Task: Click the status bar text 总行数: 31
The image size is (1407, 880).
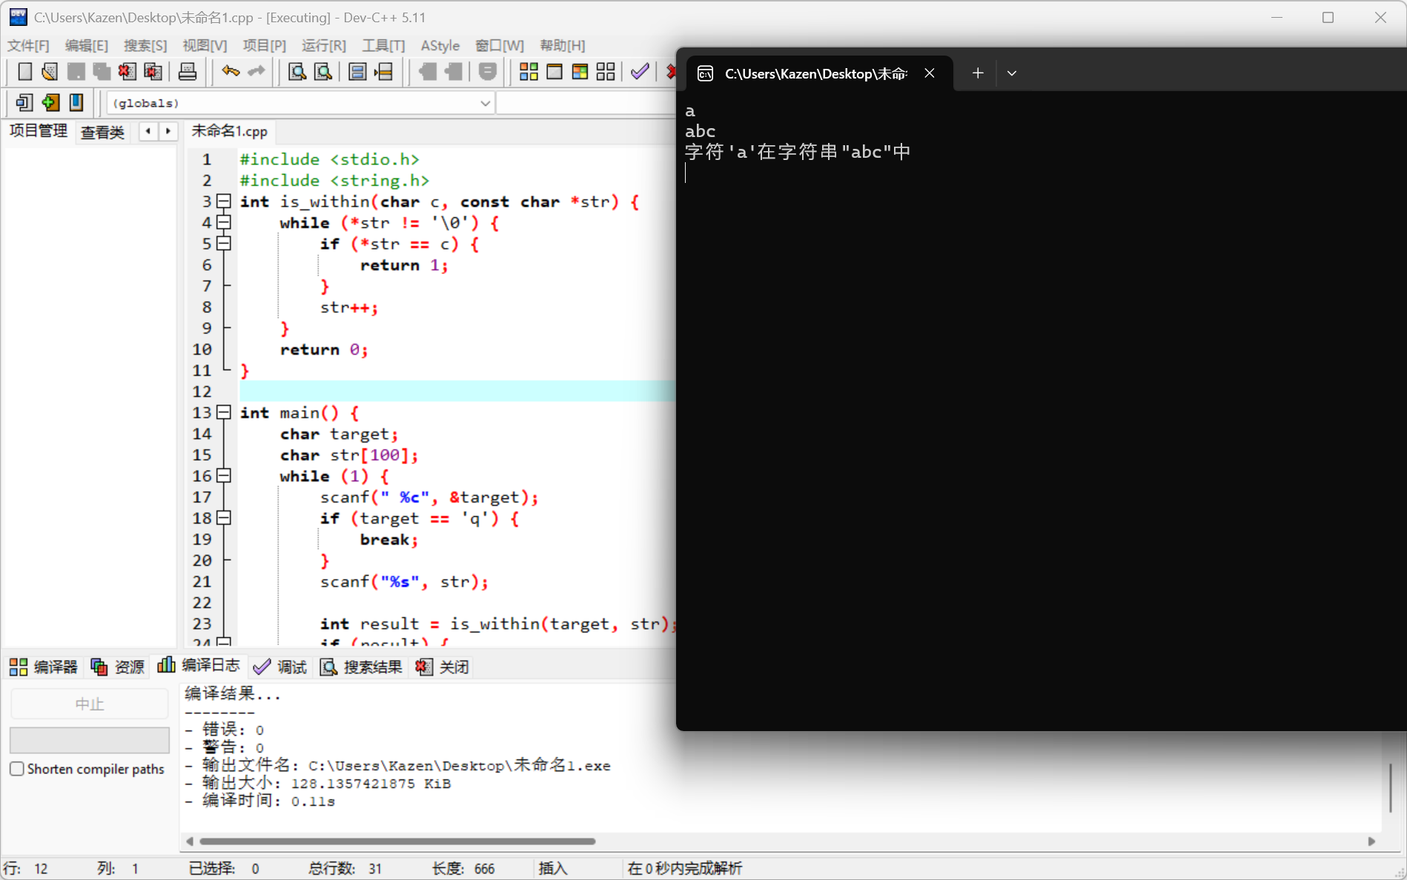Action: point(345,868)
